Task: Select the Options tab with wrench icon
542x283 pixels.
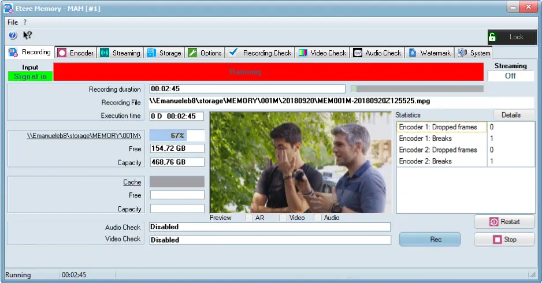Action: pyautogui.click(x=205, y=53)
